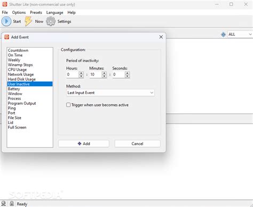This screenshot has height=207, width=253.
Task: Click the Minutes input field
Action: pos(96,74)
